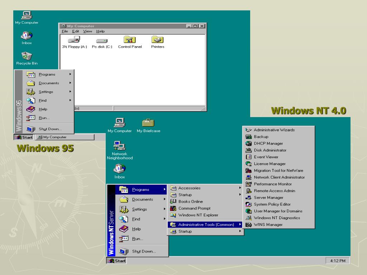Viewport: 367px width, 275px height.
Task: Select My Briefcase desktop icon
Action: 148,126
